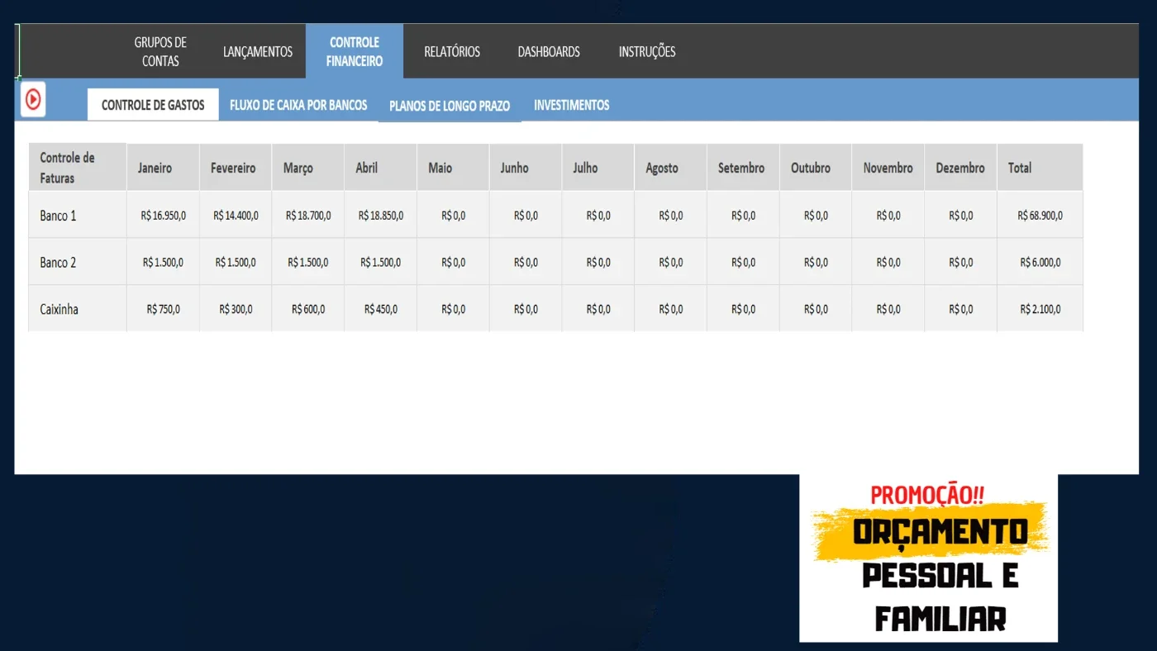
Task: Click the Dezembro column header
Action: 960,168
